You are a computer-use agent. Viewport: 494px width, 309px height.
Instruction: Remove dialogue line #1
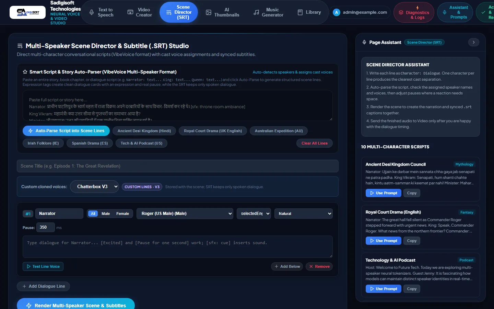coord(319,266)
